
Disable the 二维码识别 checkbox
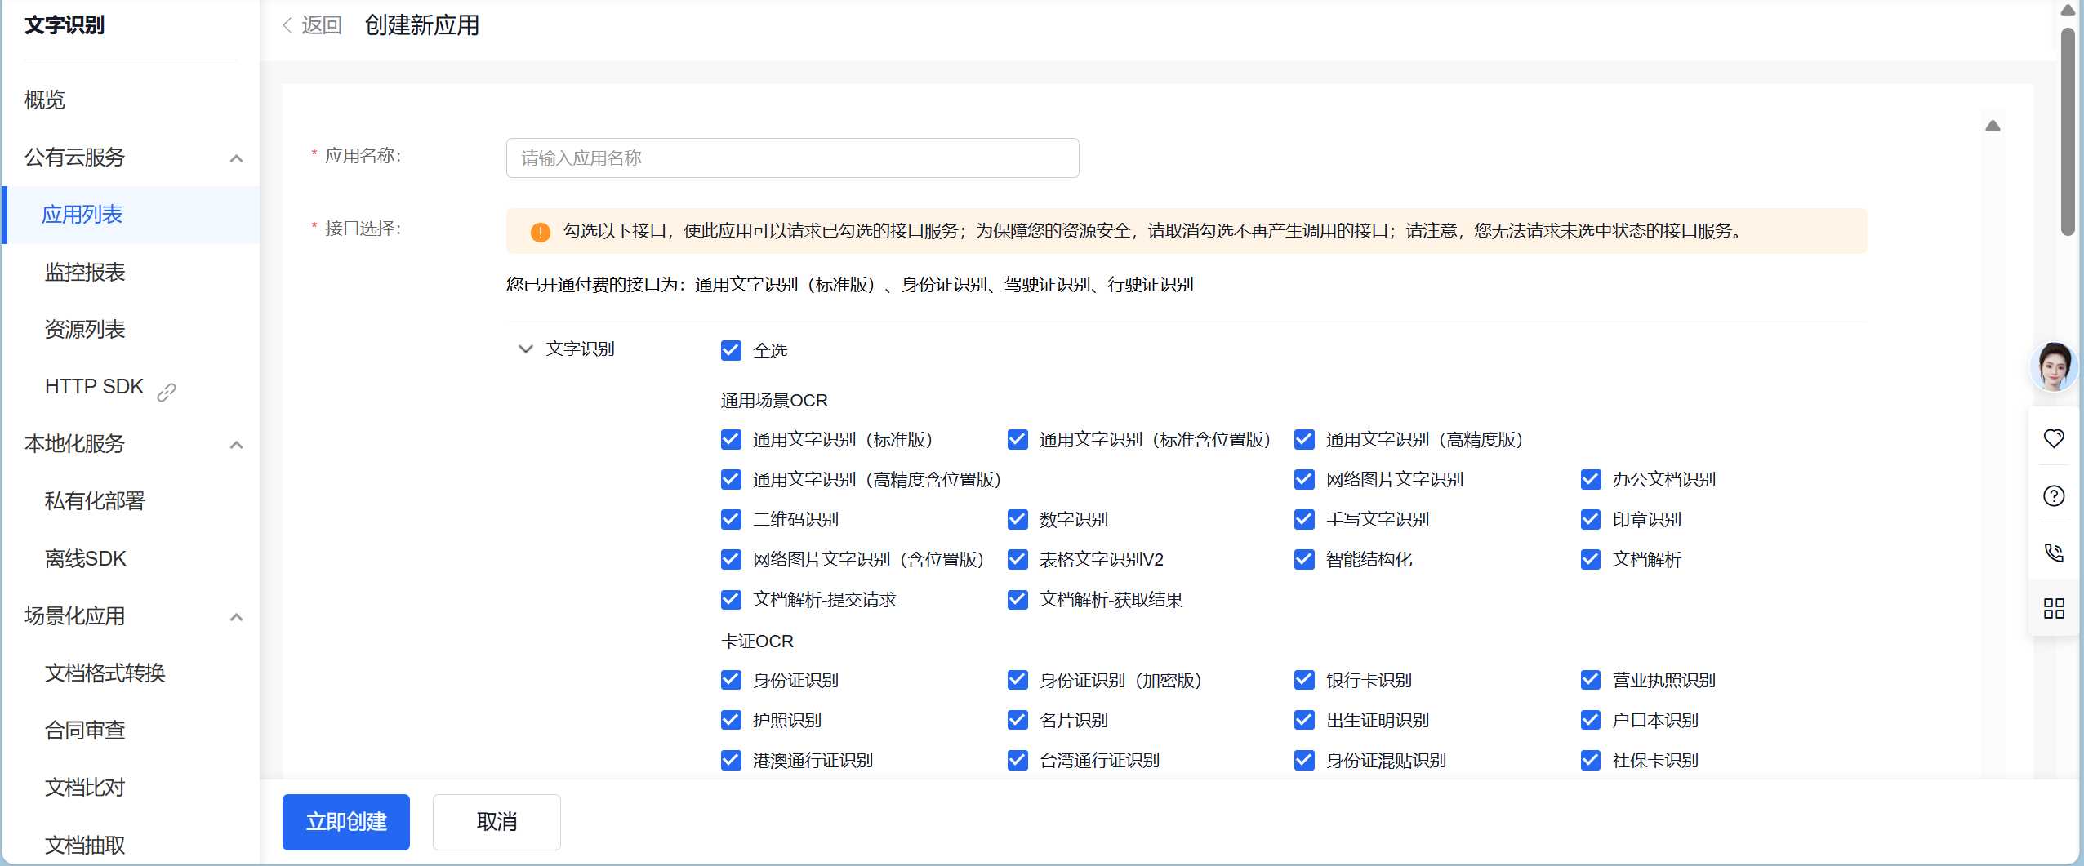(x=729, y=519)
